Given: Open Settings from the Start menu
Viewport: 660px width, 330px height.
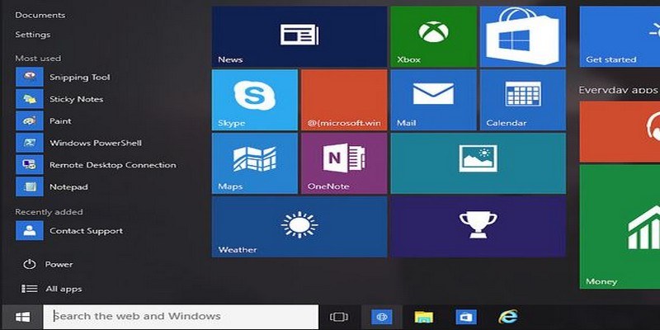Looking at the screenshot, I should click(33, 35).
